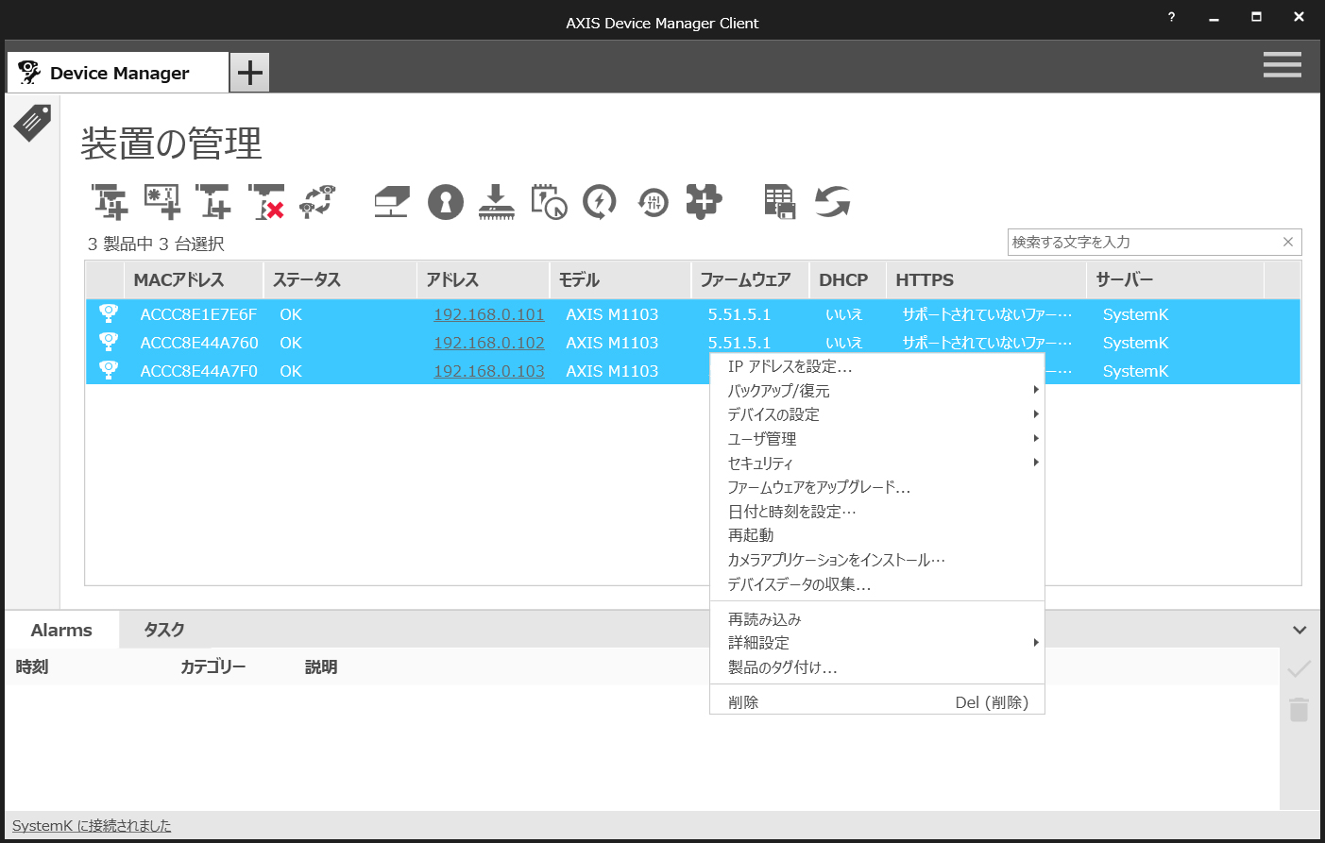The image size is (1325, 843).
Task: Click the install application puzzle icon
Action: point(704,202)
